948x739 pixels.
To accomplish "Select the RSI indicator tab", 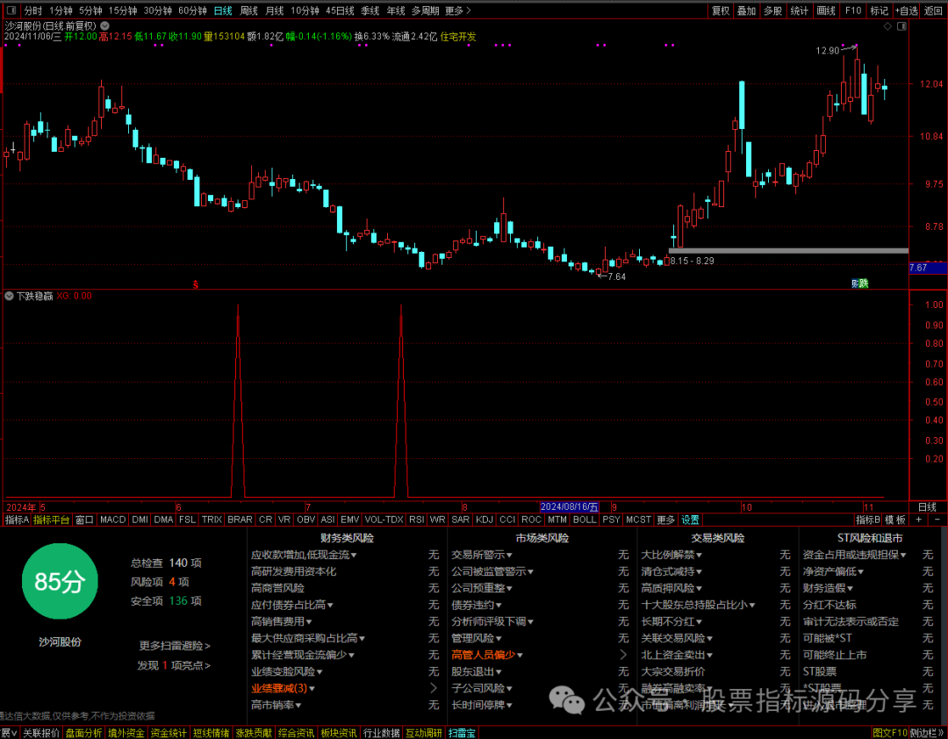I will click(416, 520).
